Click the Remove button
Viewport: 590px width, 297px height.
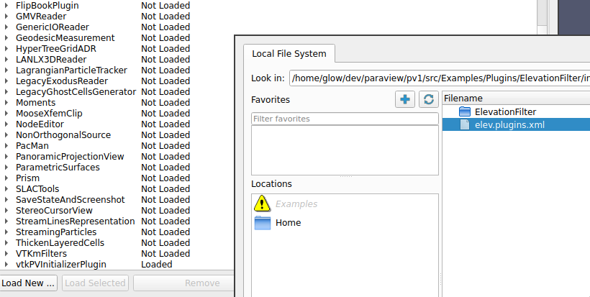pyautogui.click(x=183, y=283)
